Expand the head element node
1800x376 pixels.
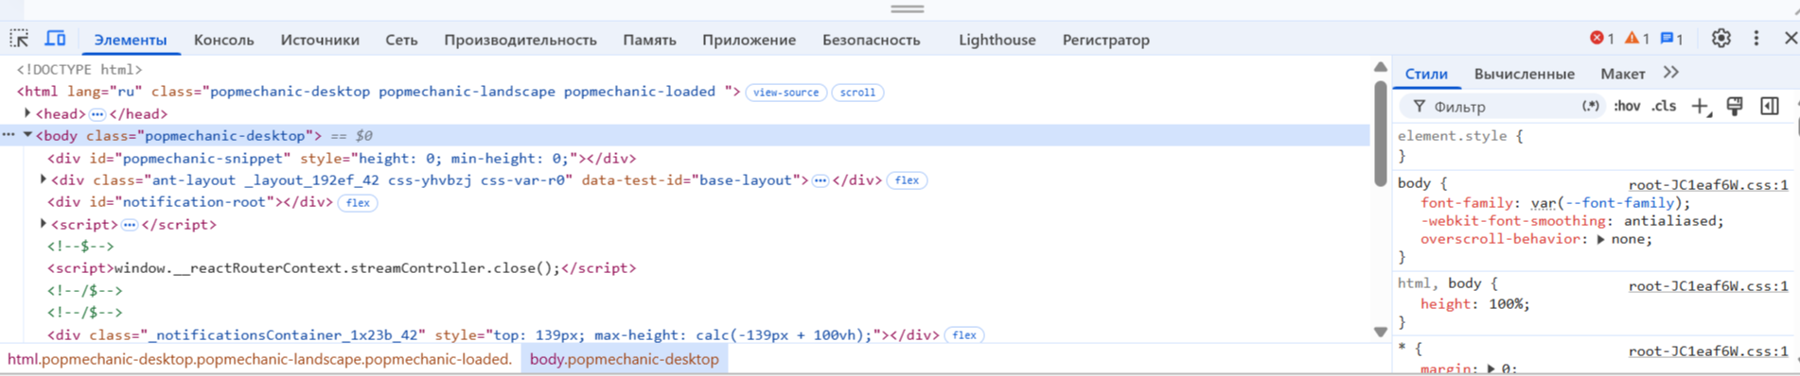pyautogui.click(x=27, y=113)
